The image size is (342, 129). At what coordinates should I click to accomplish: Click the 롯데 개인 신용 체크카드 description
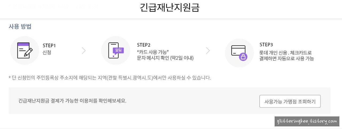click(x=287, y=56)
